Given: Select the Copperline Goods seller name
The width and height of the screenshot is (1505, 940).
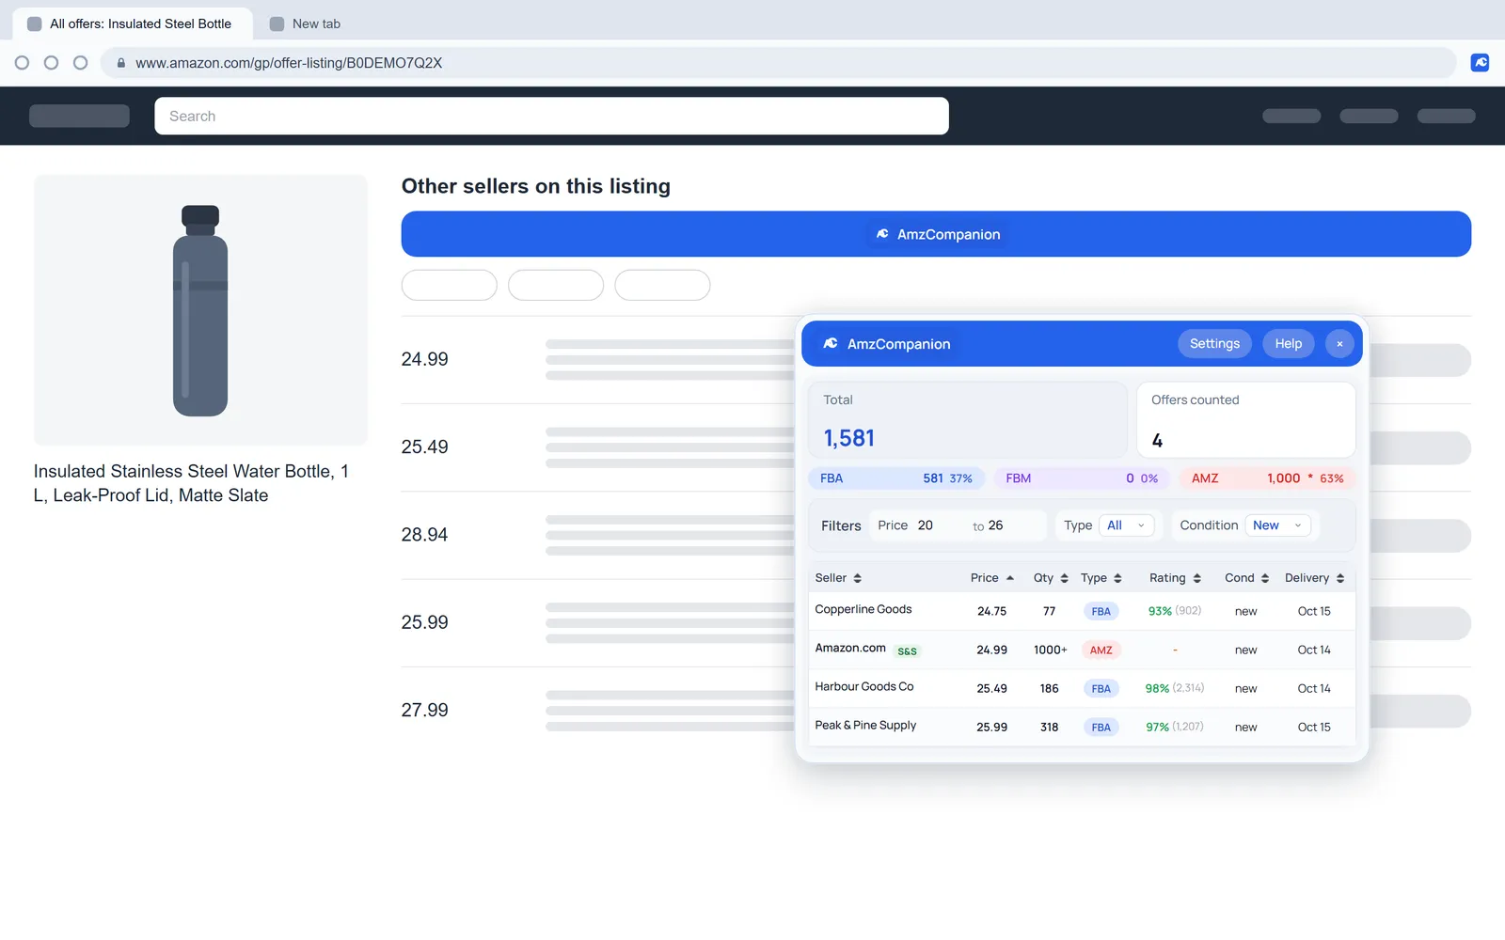Looking at the screenshot, I should click(x=863, y=610).
